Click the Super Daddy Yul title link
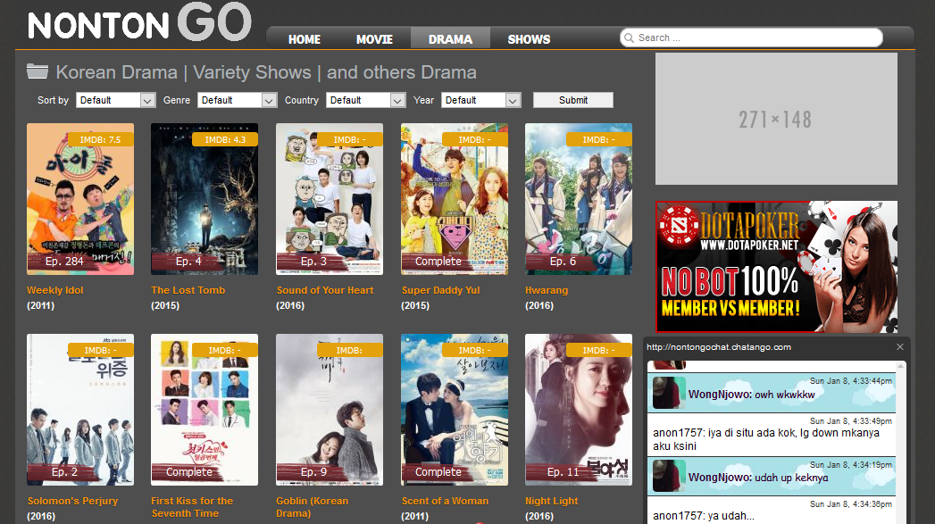Image resolution: width=935 pixels, height=524 pixels. (x=440, y=290)
